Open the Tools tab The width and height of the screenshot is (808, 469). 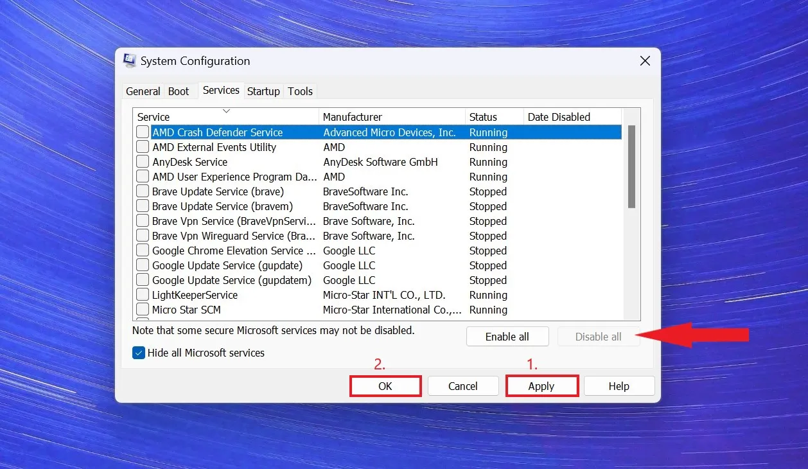(x=300, y=91)
